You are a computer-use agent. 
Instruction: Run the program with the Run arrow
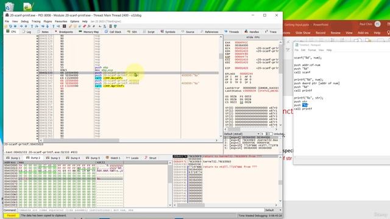(x=21, y=26)
